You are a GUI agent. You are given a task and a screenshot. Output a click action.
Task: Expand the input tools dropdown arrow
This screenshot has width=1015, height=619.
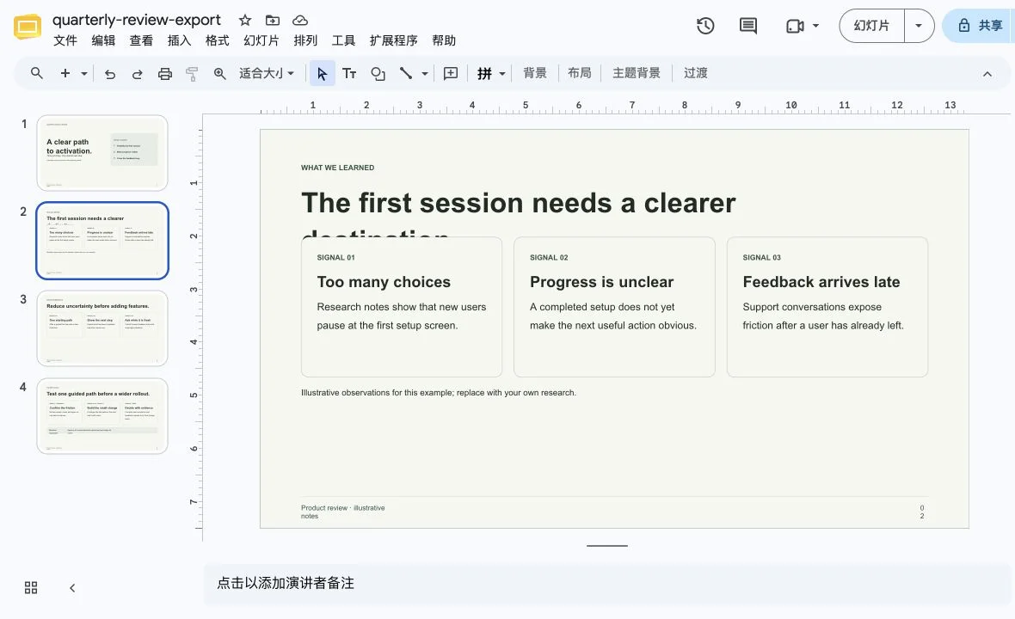tap(502, 74)
